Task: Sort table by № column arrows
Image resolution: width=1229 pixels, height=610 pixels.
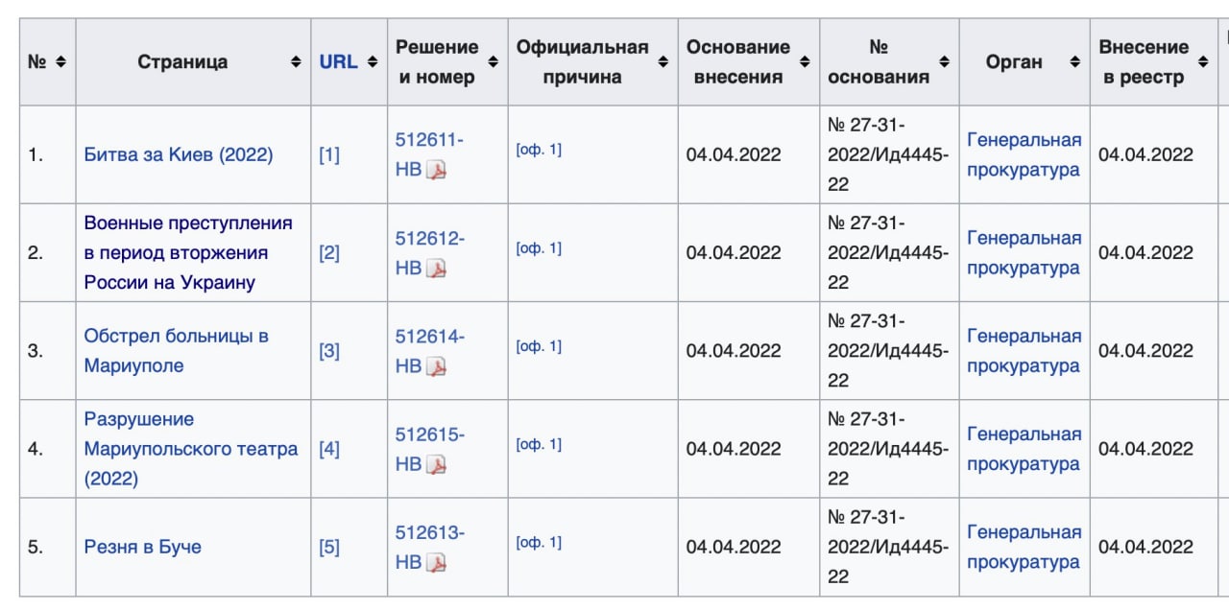Action: [60, 62]
